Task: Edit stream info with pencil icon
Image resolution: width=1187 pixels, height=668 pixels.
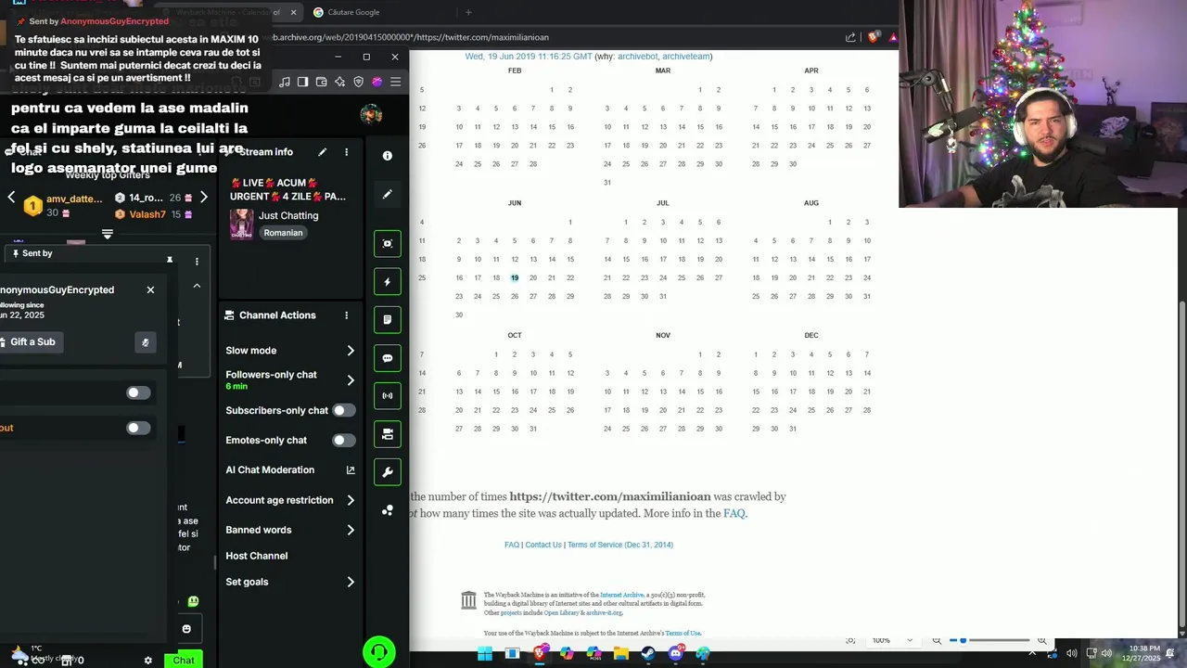Action: point(322,152)
